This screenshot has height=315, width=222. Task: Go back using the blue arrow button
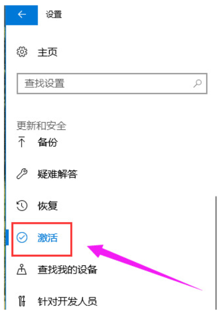[22, 15]
